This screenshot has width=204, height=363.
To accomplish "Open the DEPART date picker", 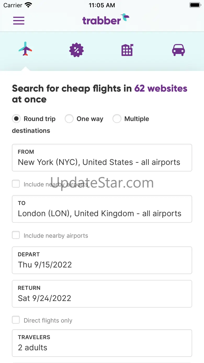I will coord(102,260).
